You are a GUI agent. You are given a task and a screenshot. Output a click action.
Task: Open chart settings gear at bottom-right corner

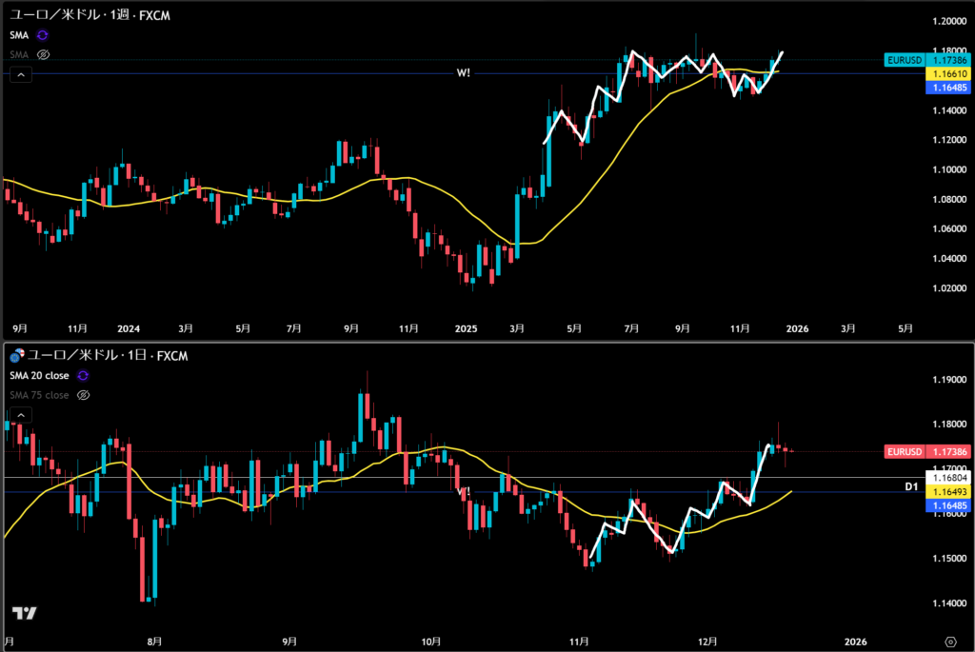[950, 642]
